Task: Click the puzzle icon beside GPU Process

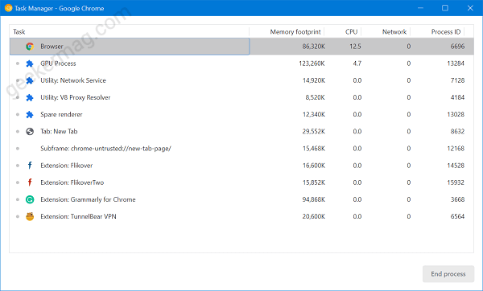Action: point(30,64)
